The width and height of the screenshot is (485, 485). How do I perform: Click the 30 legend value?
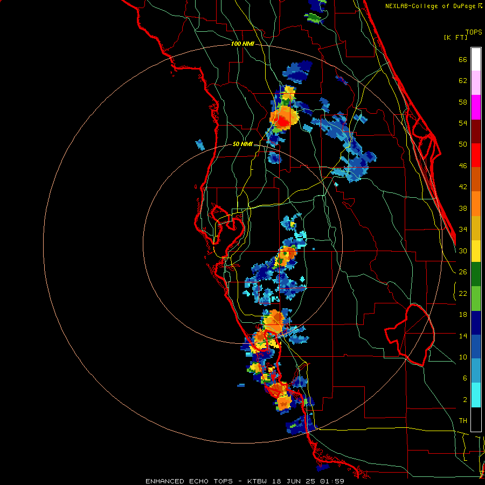click(x=463, y=251)
